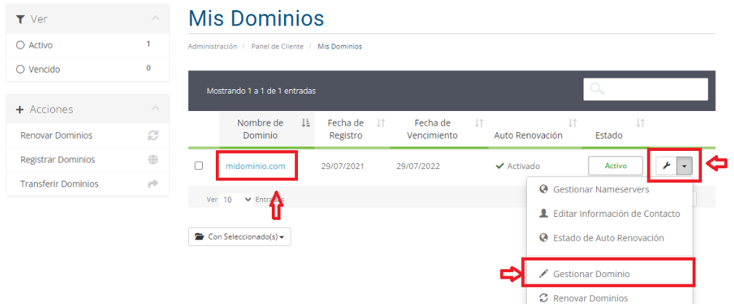
Task: Click the Mis Dominios page heading
Action: (x=256, y=18)
